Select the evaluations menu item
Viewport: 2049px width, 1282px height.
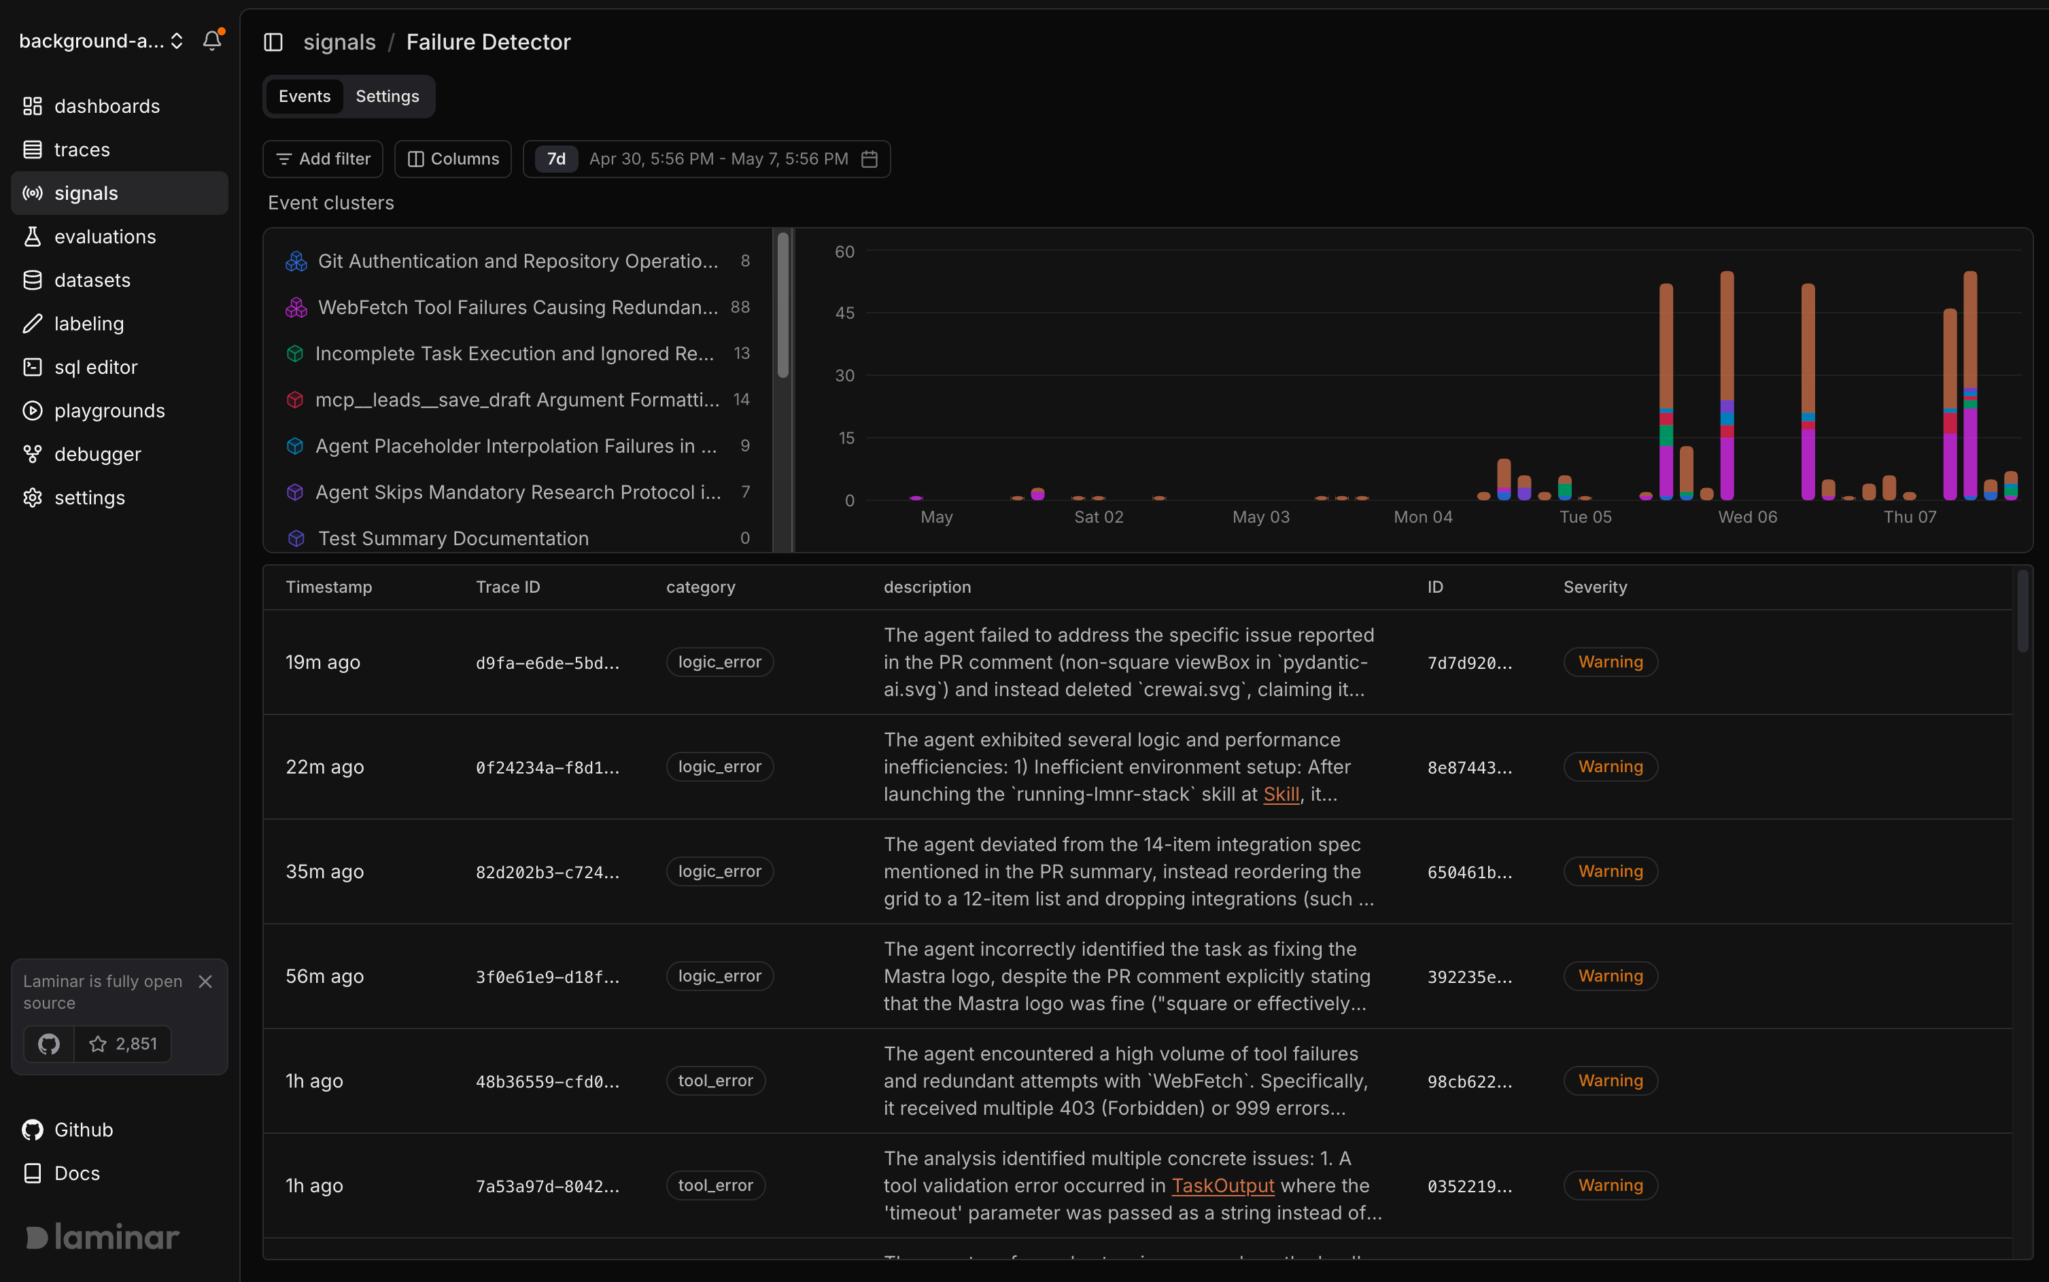tap(120, 237)
